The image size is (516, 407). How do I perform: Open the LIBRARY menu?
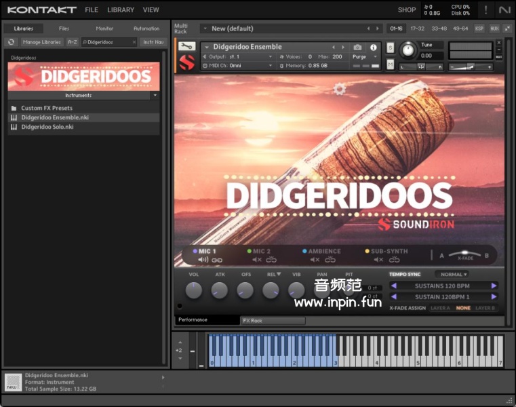point(121,10)
